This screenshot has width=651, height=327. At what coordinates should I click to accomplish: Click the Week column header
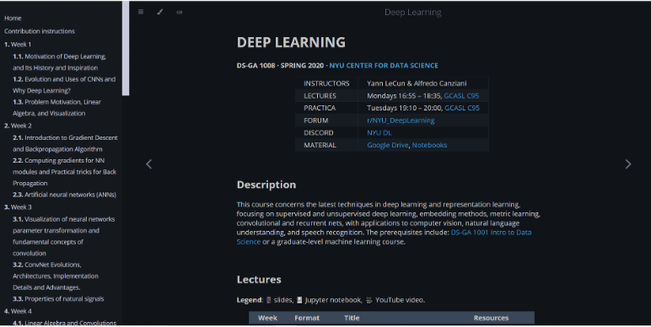point(267,318)
